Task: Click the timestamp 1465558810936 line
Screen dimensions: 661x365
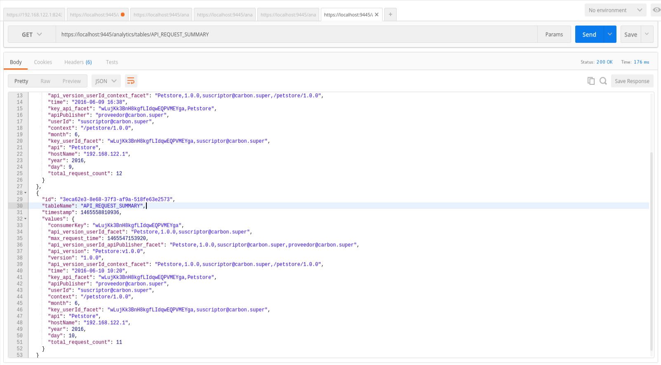Action: (x=82, y=212)
